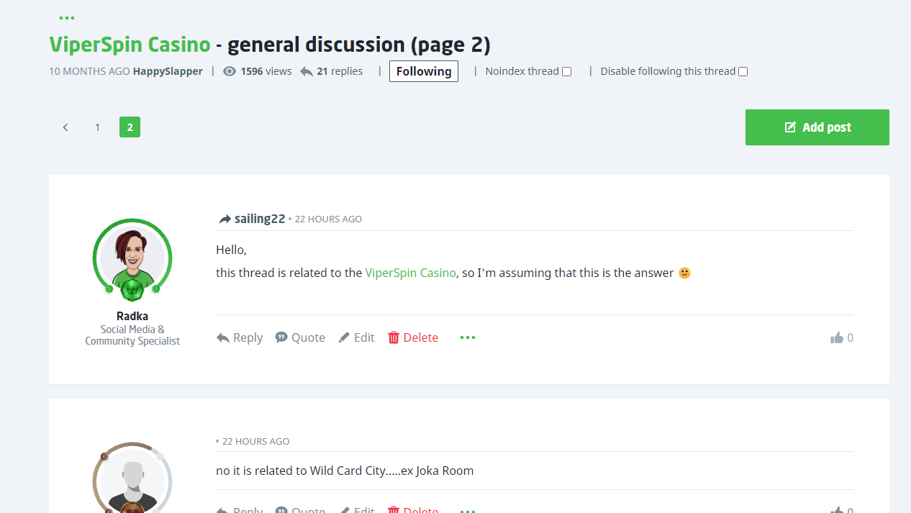This screenshot has width=911, height=513.
Task: Switch to page 1 of thread
Action: [x=97, y=127]
